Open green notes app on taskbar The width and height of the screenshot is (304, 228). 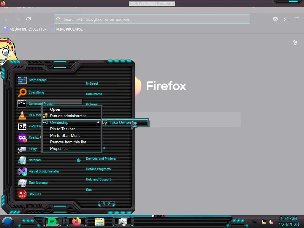point(52,221)
